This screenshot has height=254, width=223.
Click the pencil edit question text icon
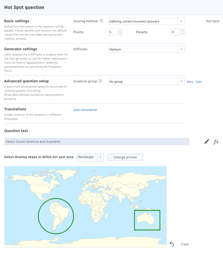[x=207, y=141]
